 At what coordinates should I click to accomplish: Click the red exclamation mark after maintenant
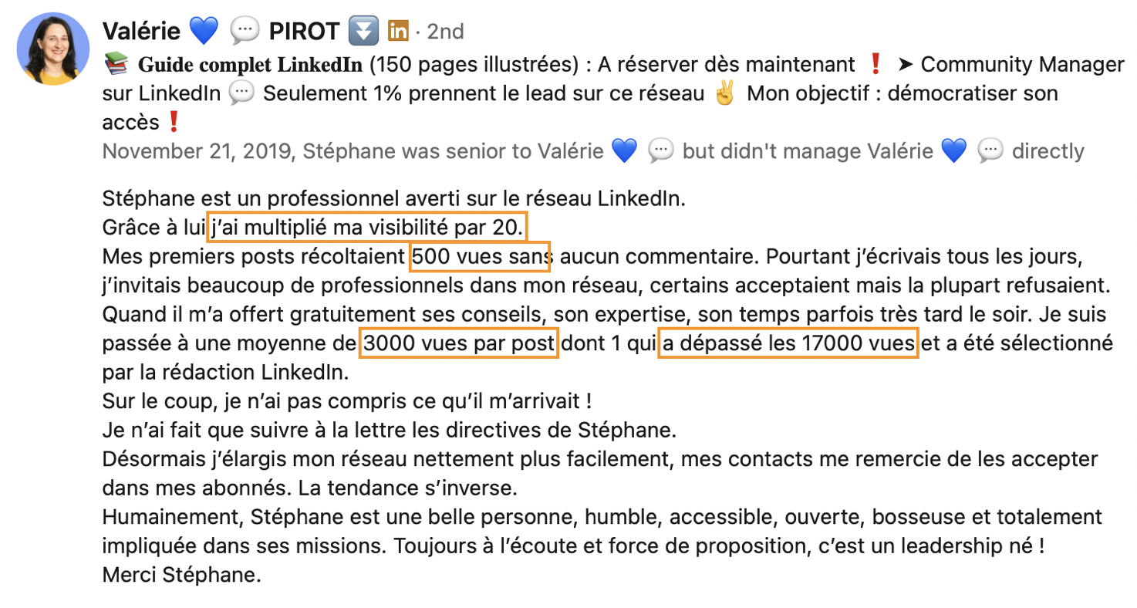point(875,65)
